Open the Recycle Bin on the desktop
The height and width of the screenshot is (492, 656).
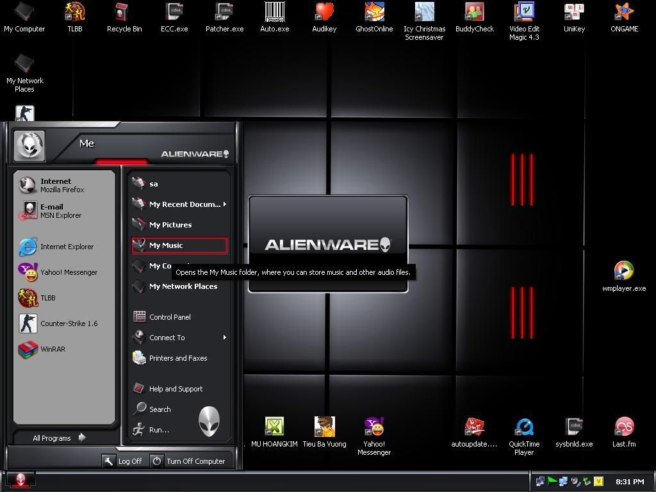[124, 17]
